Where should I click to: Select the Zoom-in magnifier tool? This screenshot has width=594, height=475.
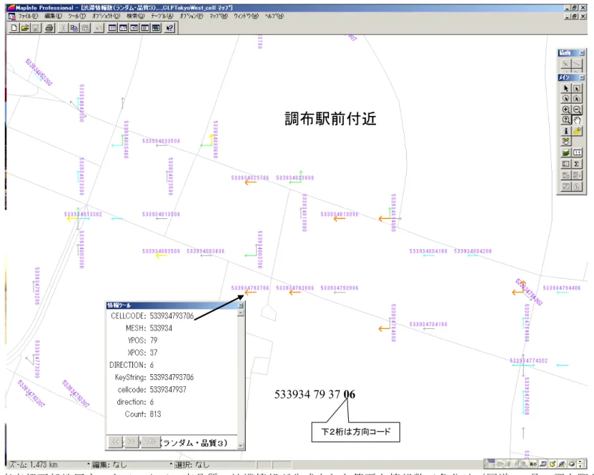pos(565,109)
